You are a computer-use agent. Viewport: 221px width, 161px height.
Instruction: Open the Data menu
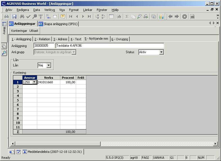[x=37, y=10]
